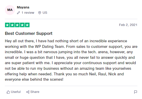Screen dimensions: 142x99
Task: Click the fifth green star
Action: pyautogui.click(x=27, y=25)
